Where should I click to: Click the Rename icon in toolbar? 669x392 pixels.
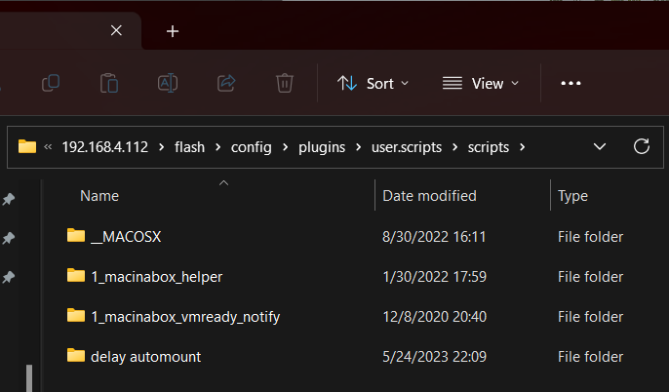click(x=168, y=83)
